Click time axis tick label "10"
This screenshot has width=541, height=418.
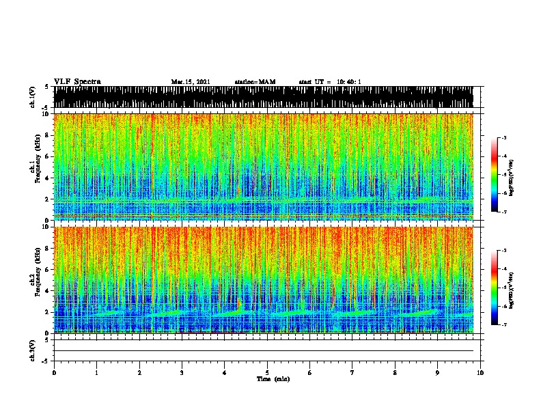(480, 373)
